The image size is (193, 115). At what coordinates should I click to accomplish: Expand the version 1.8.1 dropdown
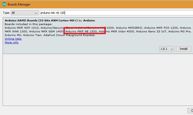(x=167, y=49)
